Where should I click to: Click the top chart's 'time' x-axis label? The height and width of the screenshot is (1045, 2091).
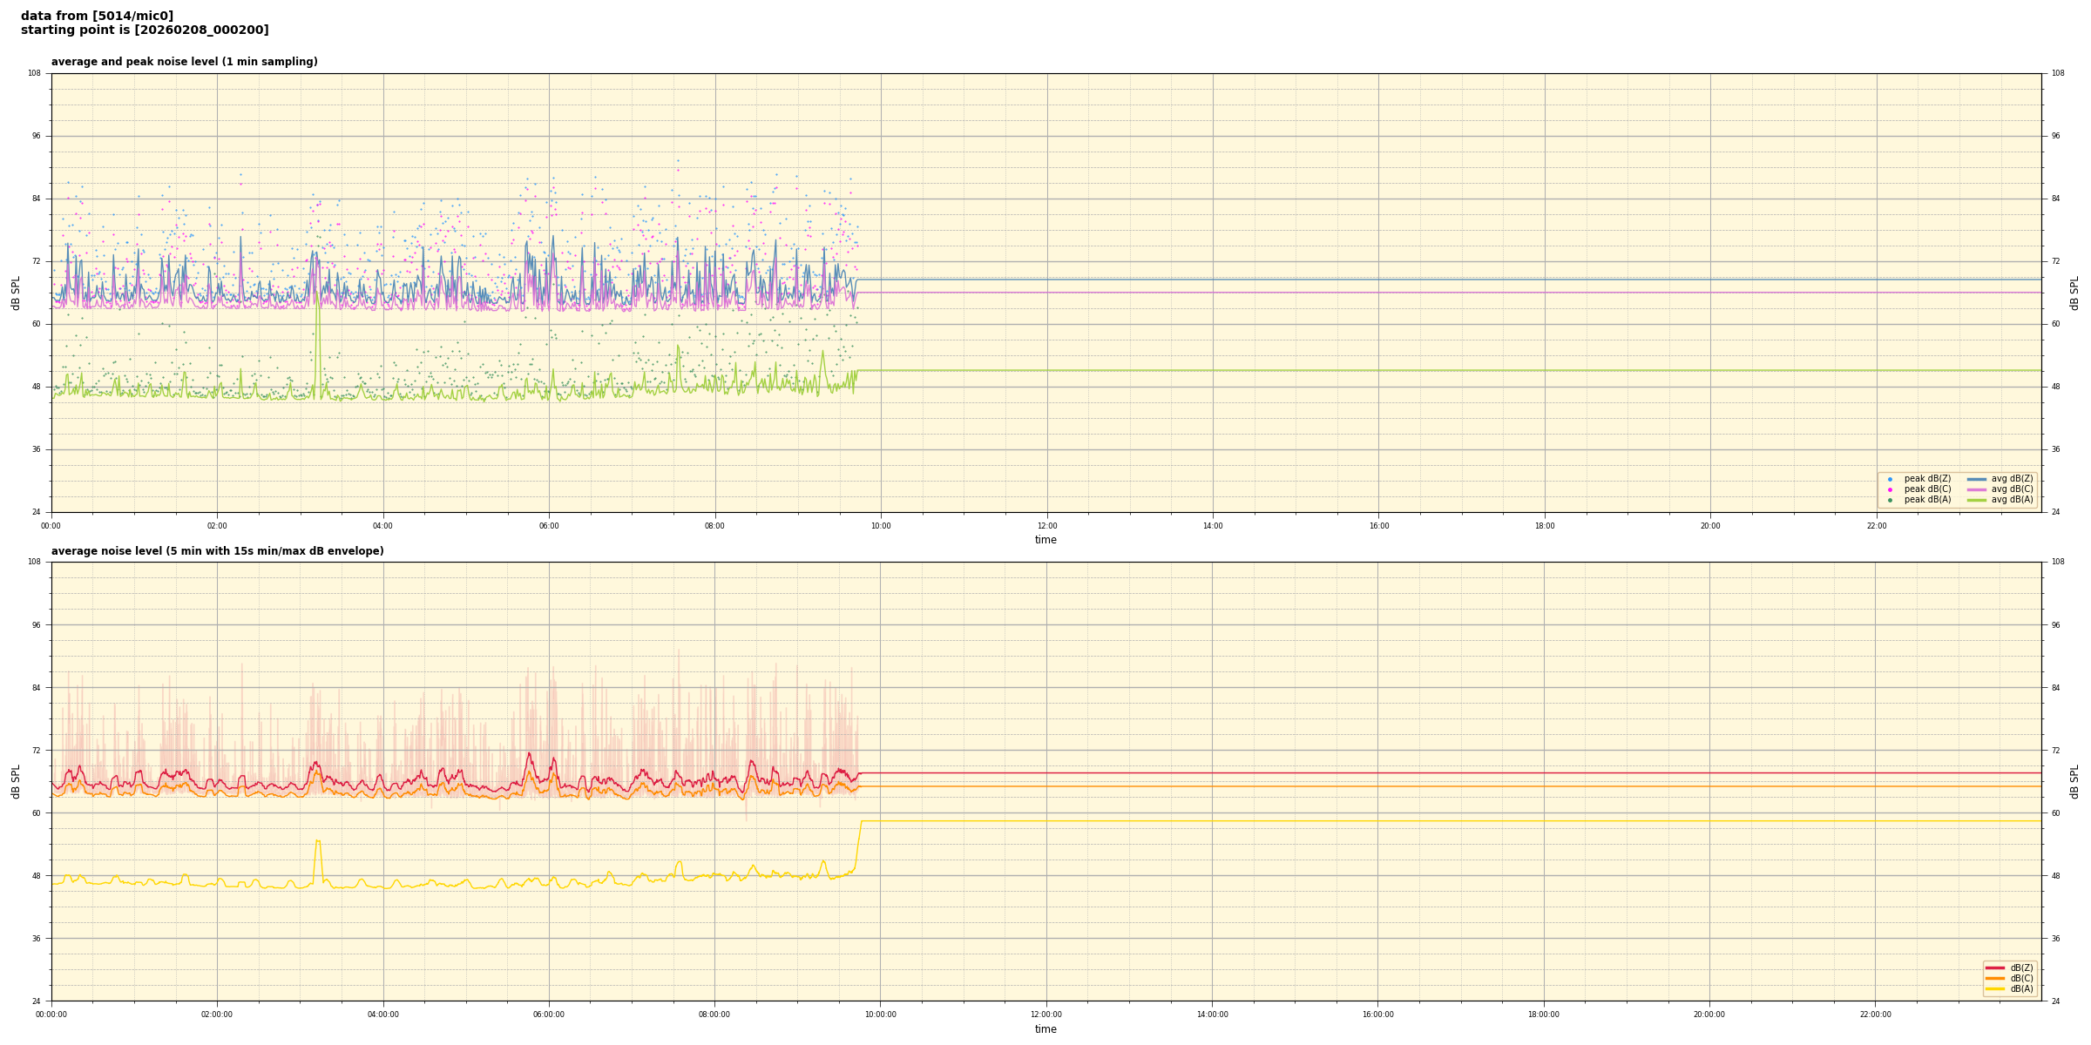[1045, 540]
